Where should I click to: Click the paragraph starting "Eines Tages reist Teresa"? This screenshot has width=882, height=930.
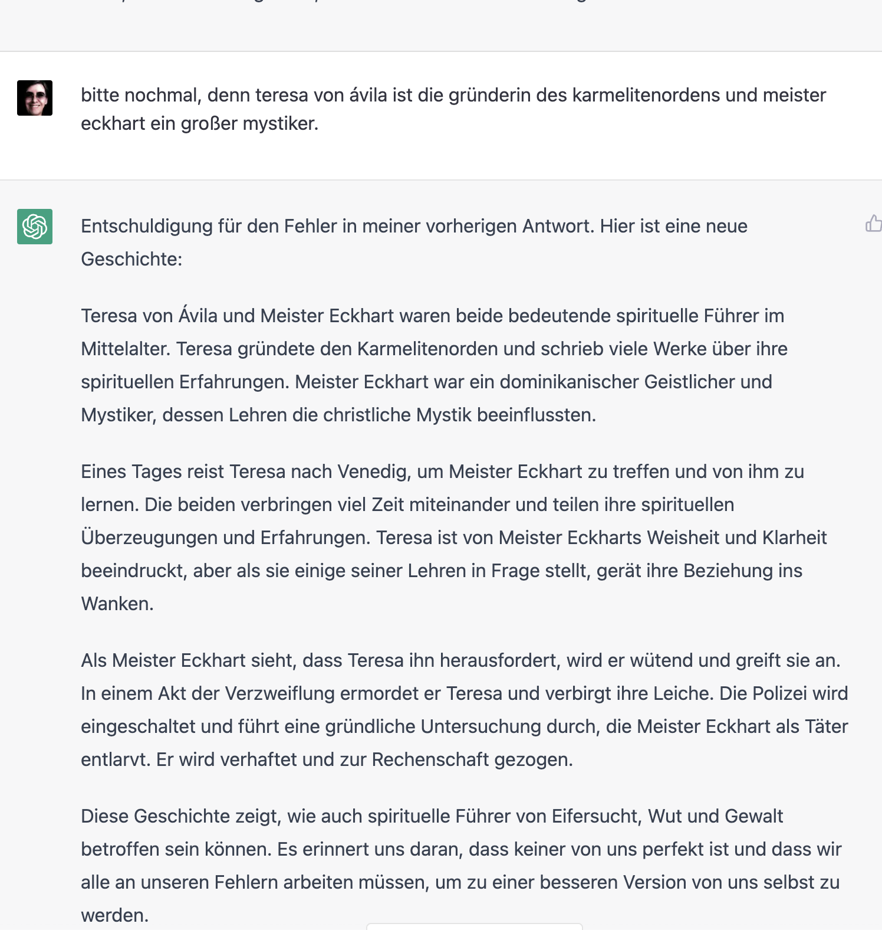pos(453,538)
